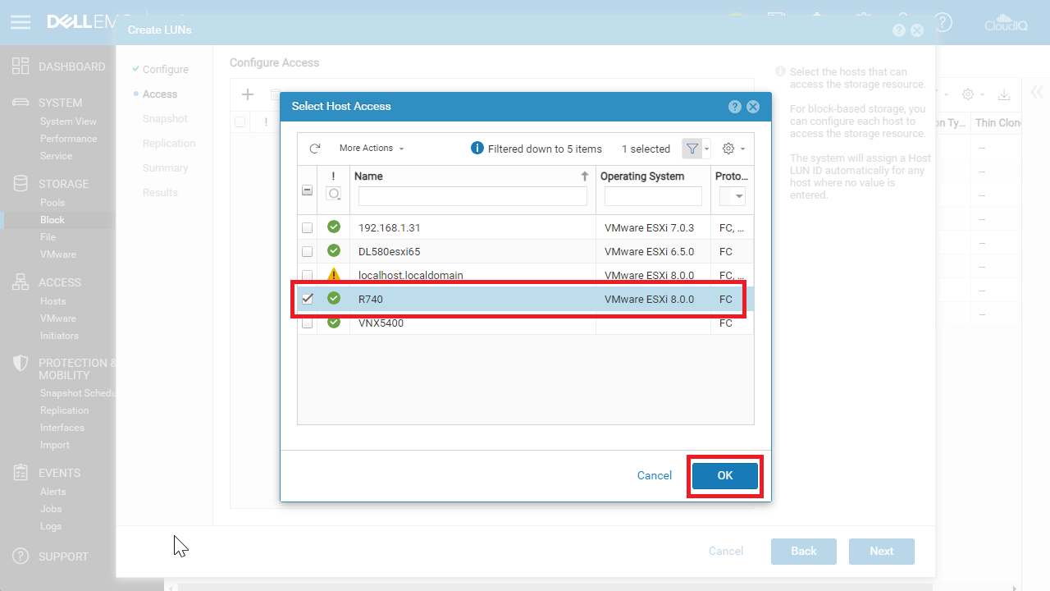The width and height of the screenshot is (1050, 591).
Task: Go to the Configure wizard step
Action: [x=166, y=70]
